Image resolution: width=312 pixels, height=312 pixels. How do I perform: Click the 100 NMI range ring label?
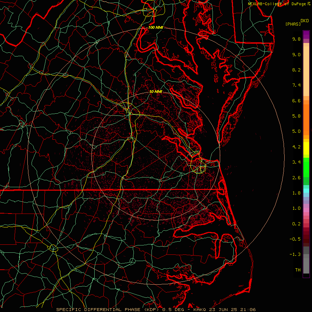click(156, 27)
